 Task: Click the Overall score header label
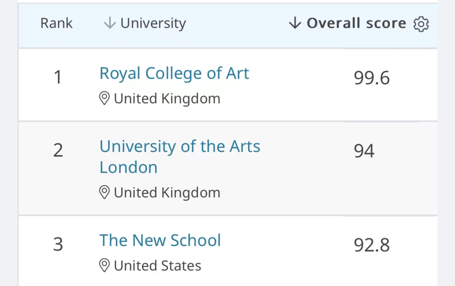coord(356,23)
